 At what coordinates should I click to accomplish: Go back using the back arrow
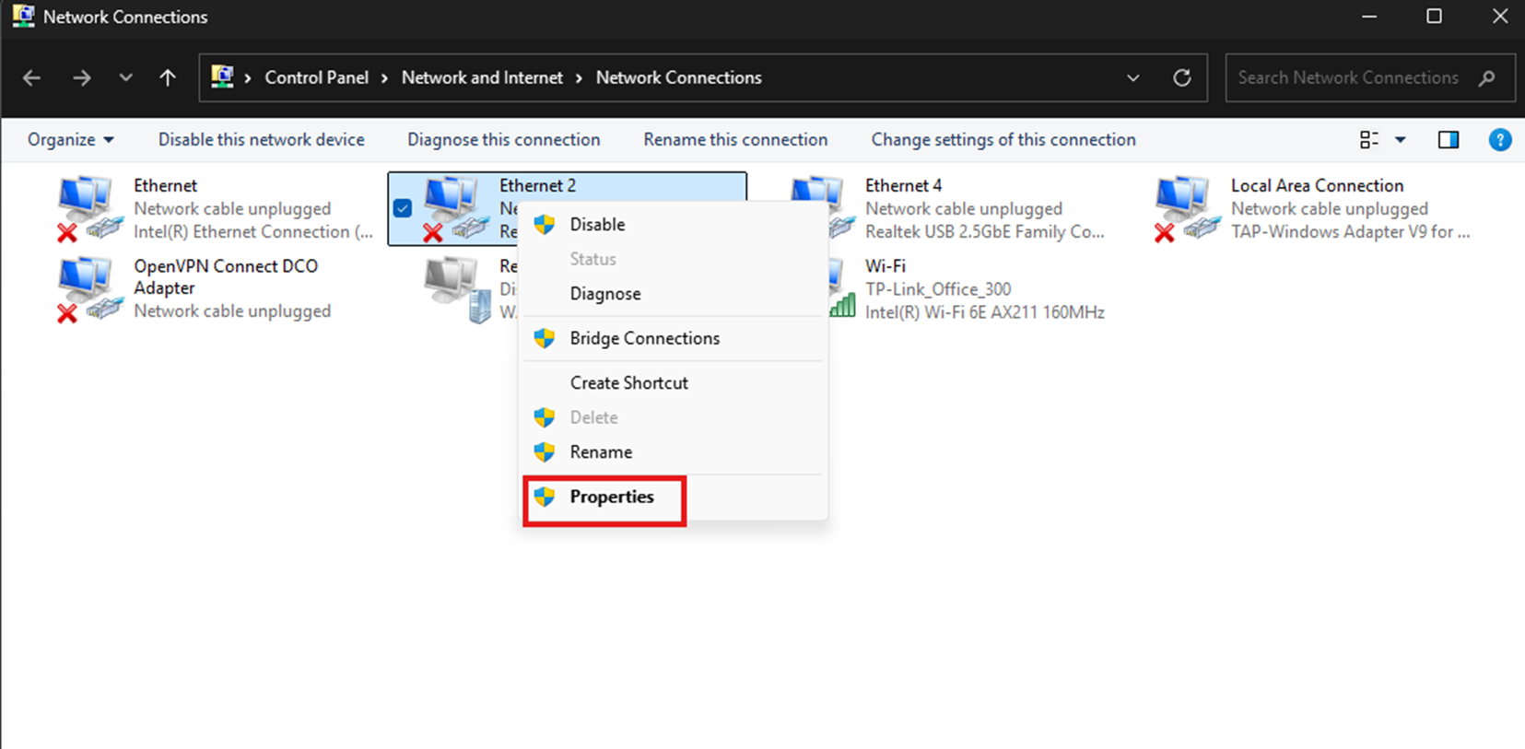31,78
